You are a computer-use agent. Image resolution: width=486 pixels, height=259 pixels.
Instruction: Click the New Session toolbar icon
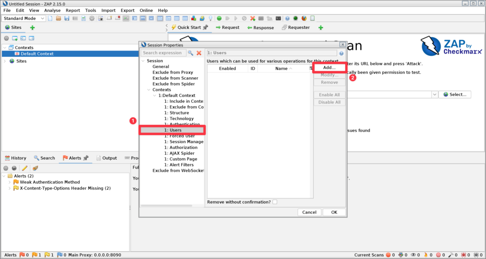(x=51, y=18)
